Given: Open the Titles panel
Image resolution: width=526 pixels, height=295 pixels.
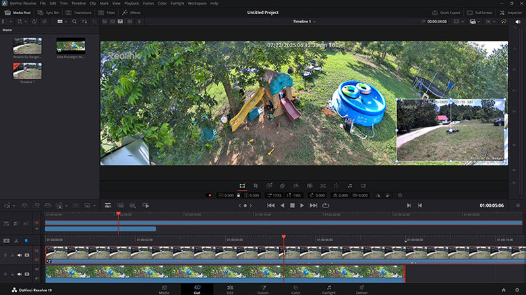Looking at the screenshot, I should [x=107, y=12].
